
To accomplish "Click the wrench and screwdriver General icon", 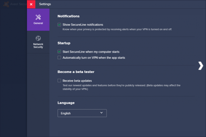I will (x=38, y=17).
